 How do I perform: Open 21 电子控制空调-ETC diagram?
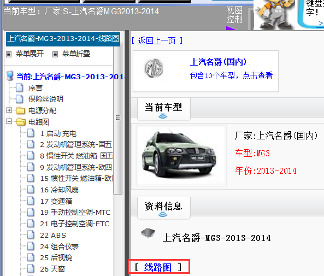point(75,224)
